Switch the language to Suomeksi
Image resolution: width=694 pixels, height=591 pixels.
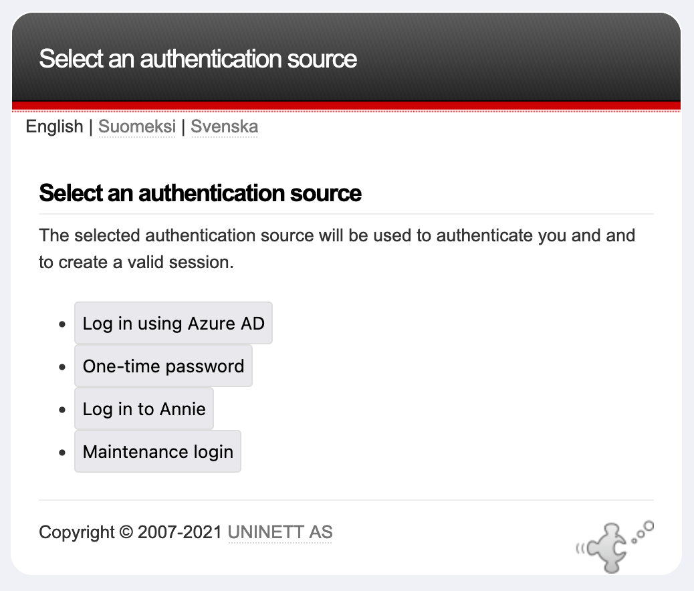coord(137,126)
